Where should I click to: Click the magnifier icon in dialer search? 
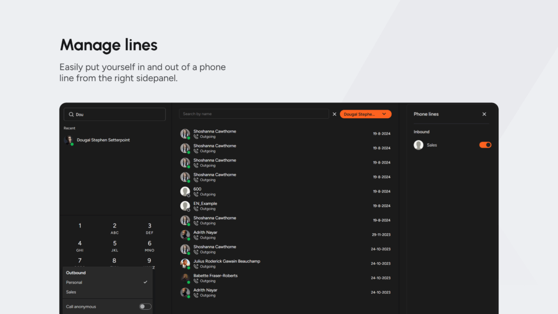(x=71, y=114)
